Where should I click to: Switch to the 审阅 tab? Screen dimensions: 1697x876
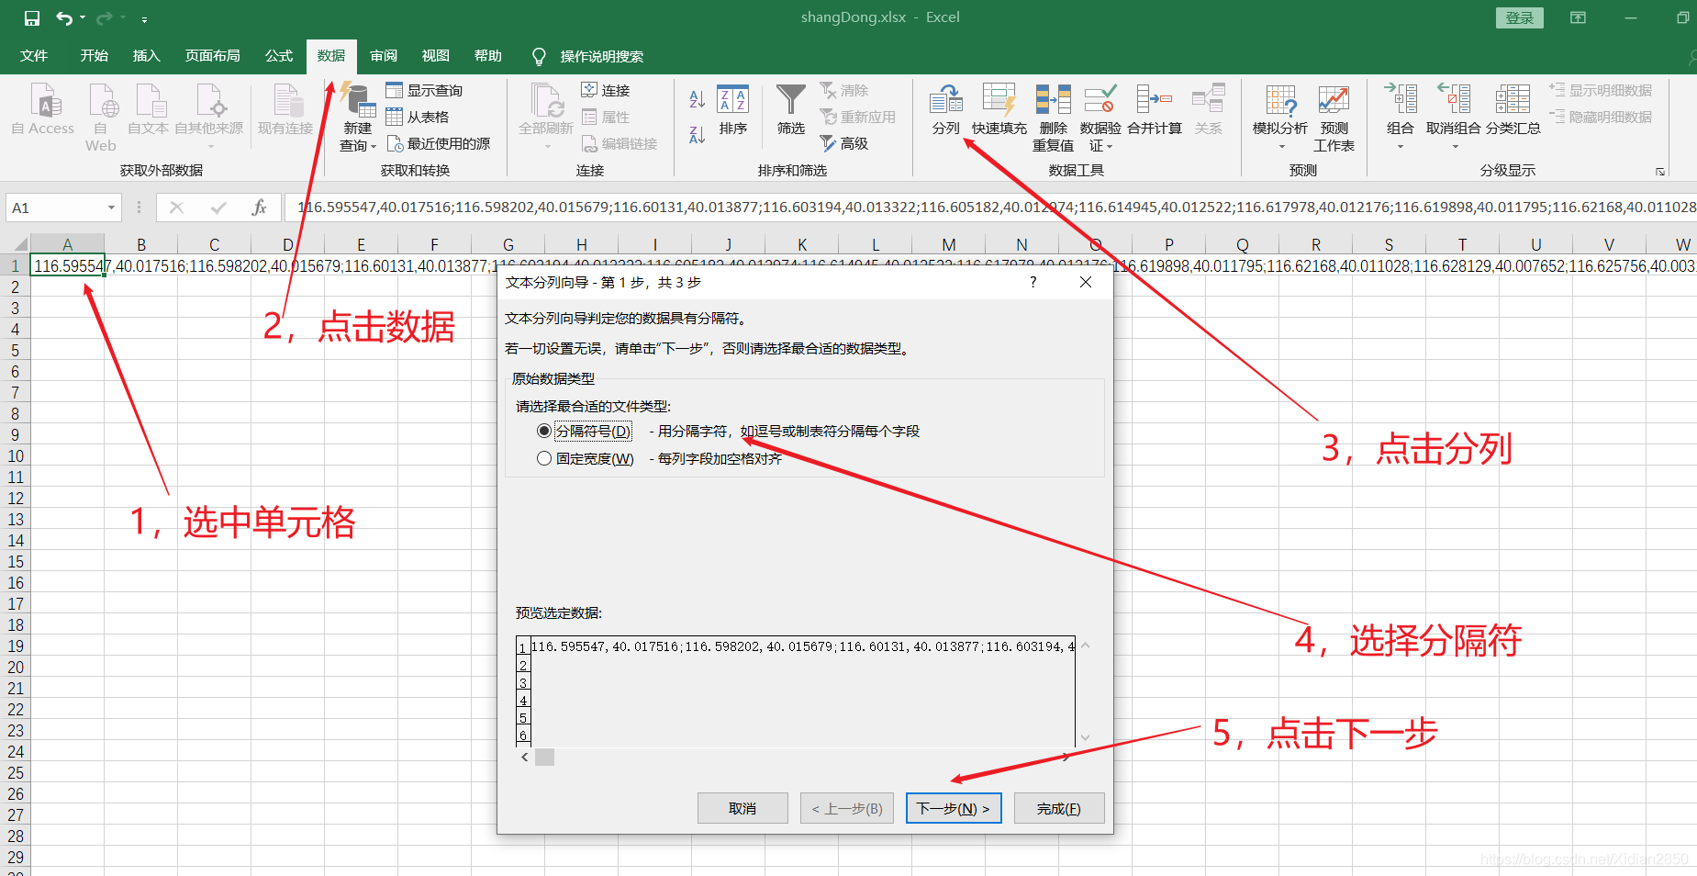(x=384, y=56)
